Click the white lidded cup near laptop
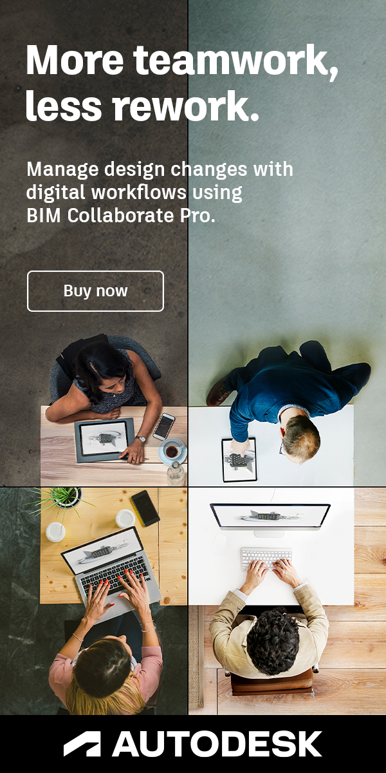This screenshot has height=773, width=386. pos(125,519)
